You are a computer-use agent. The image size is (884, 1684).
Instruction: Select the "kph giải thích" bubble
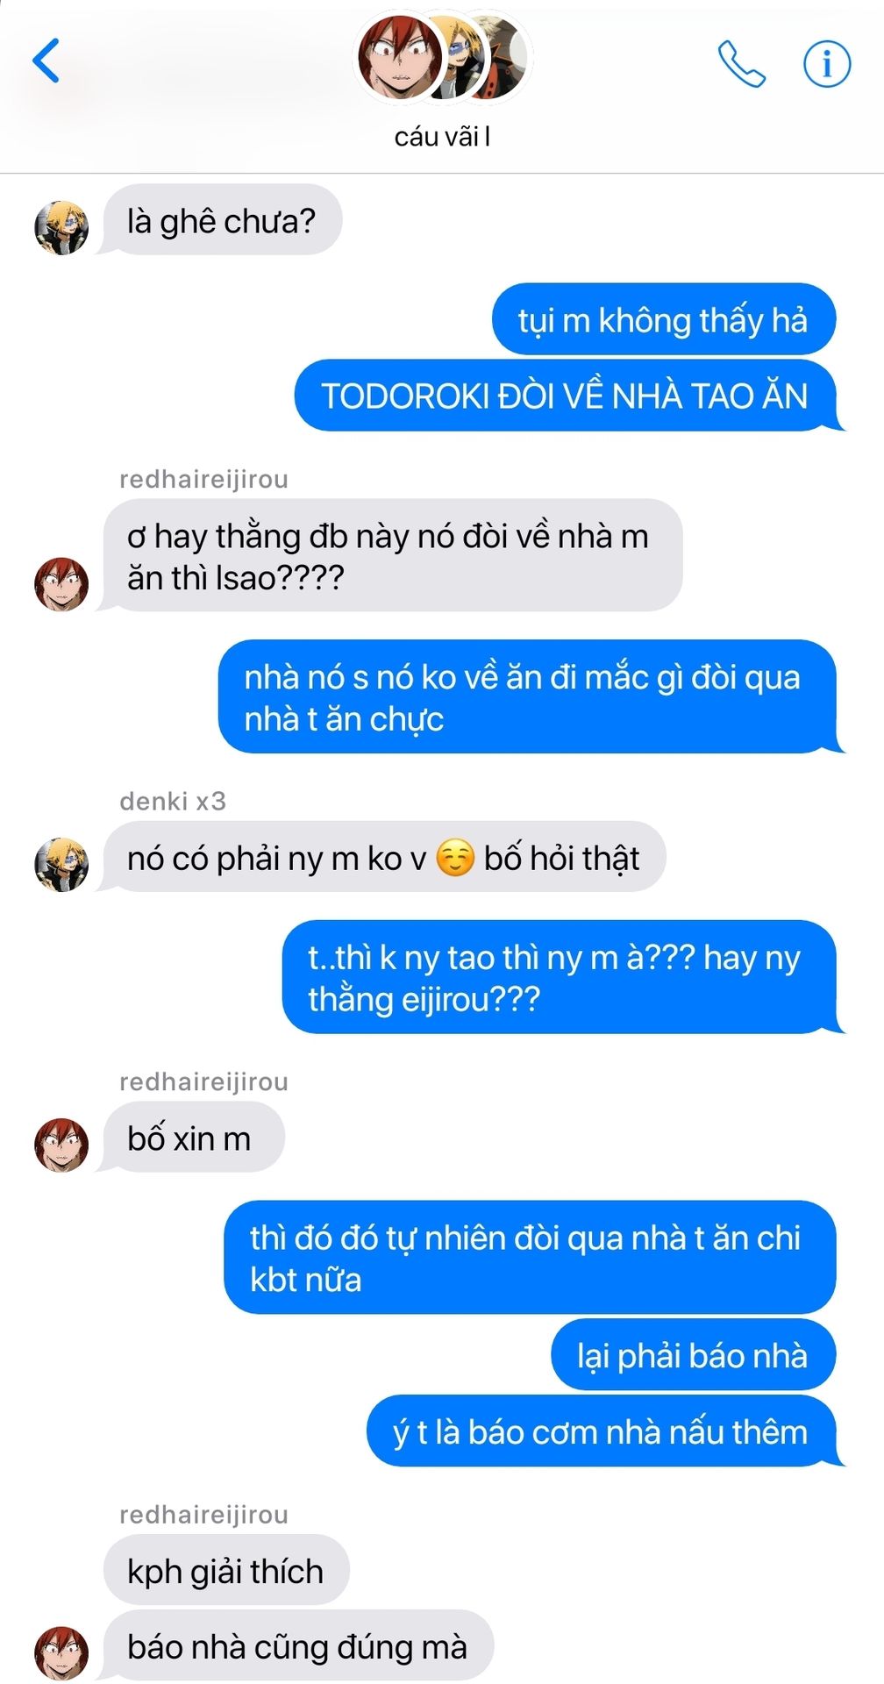click(226, 1571)
